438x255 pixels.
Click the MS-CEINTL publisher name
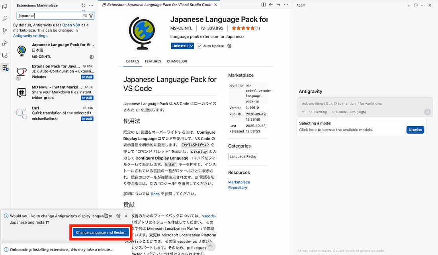click(x=181, y=28)
